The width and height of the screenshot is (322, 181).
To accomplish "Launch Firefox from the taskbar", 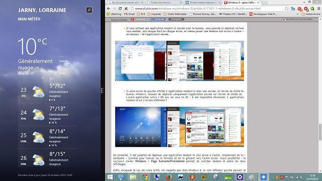I will pyautogui.click(x=169, y=177).
